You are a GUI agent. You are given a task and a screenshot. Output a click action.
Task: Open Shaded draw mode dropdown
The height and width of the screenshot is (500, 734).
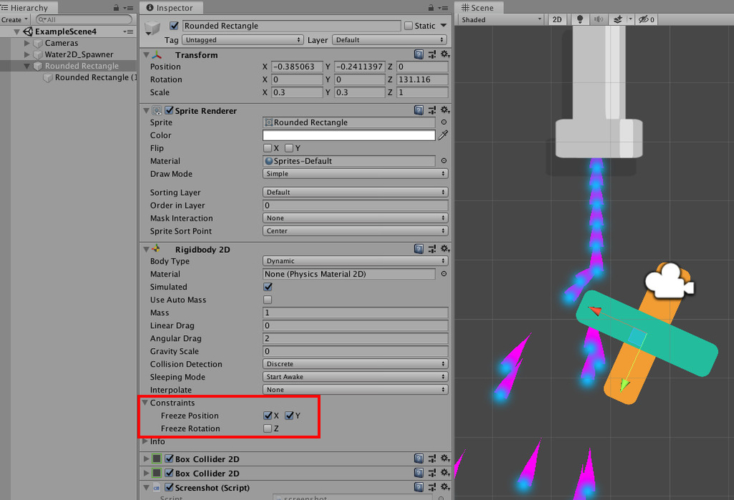[501, 19]
